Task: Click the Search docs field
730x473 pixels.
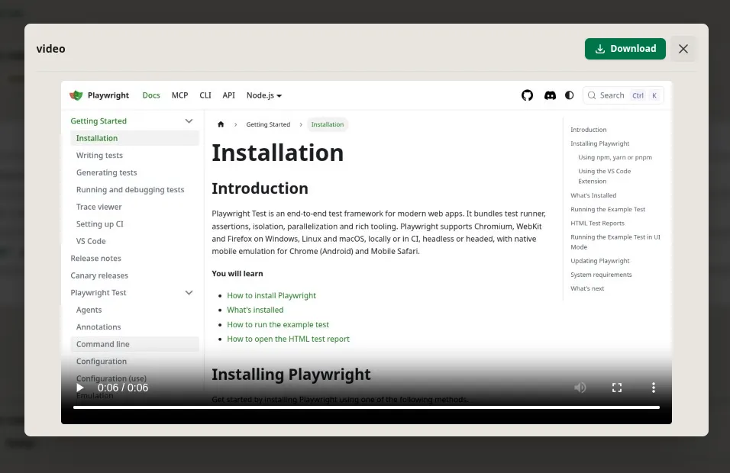Action: tap(623, 95)
